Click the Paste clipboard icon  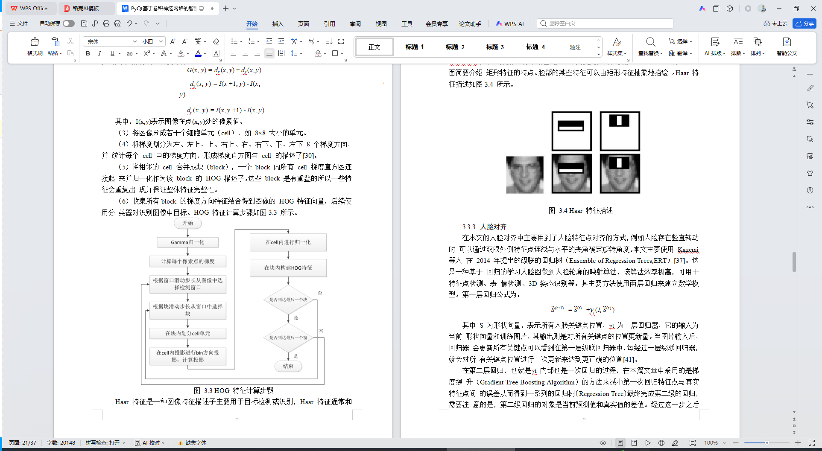[x=55, y=42]
